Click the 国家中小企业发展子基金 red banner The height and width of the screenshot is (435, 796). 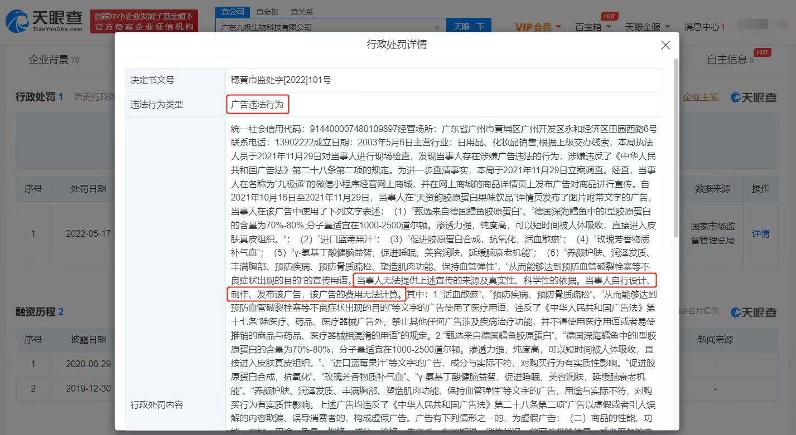click(x=144, y=21)
